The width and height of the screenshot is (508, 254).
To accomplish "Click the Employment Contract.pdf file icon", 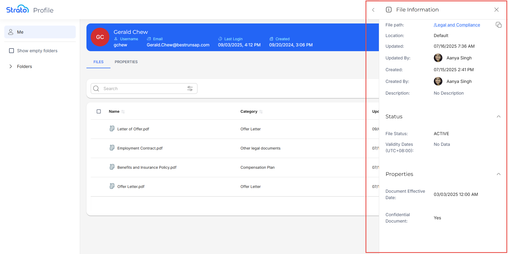I will 112,148.
